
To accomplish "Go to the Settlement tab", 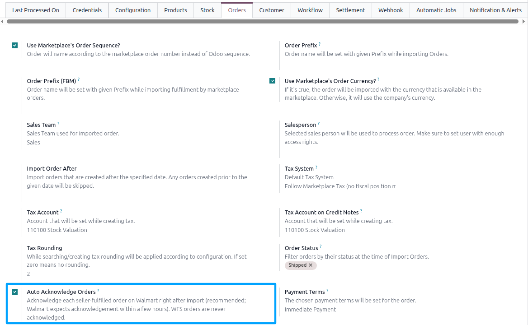I will (350, 10).
